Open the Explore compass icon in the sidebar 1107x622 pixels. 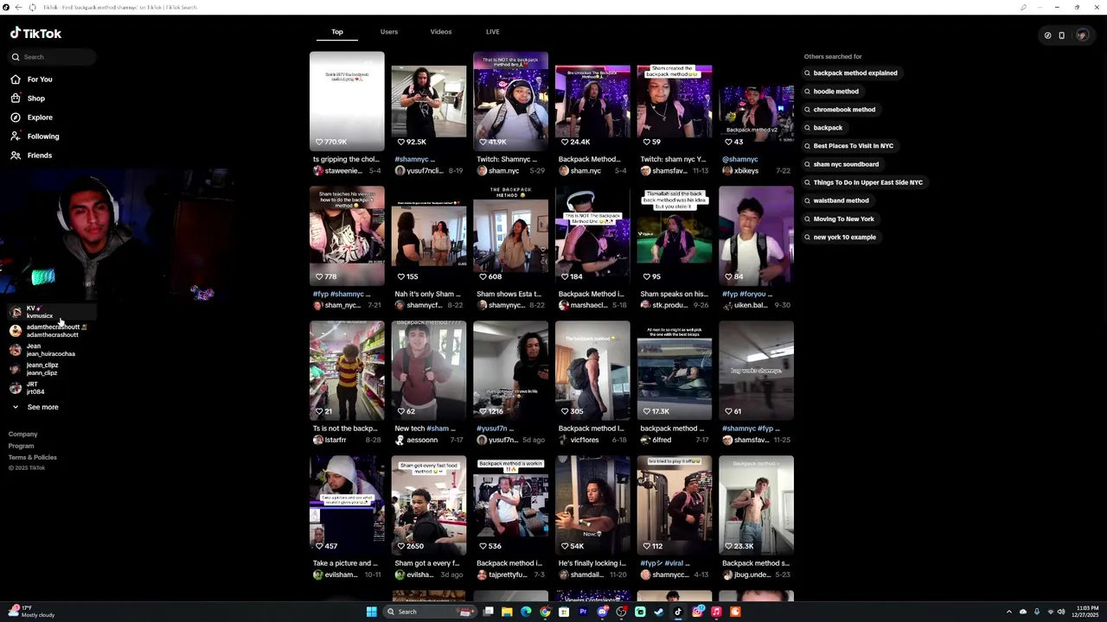[x=16, y=117]
